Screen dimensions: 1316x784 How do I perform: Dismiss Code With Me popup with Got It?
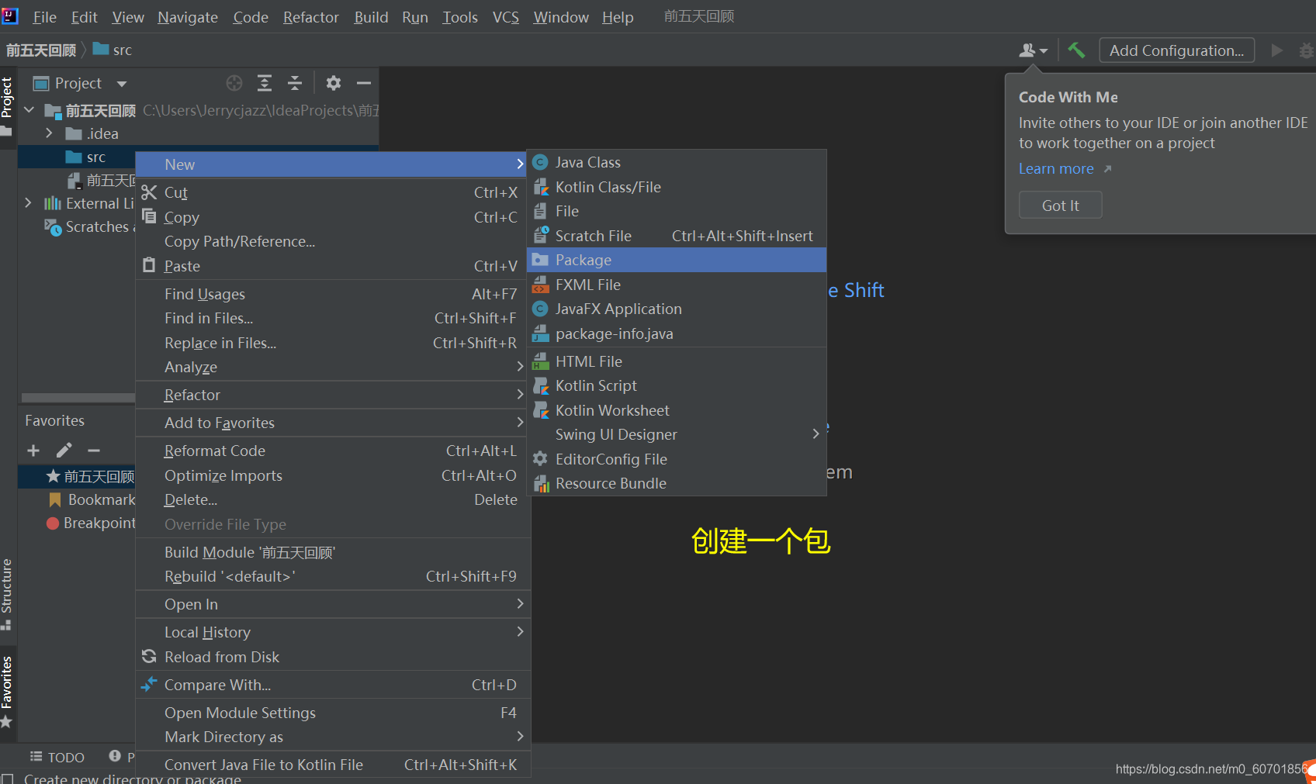click(x=1060, y=205)
